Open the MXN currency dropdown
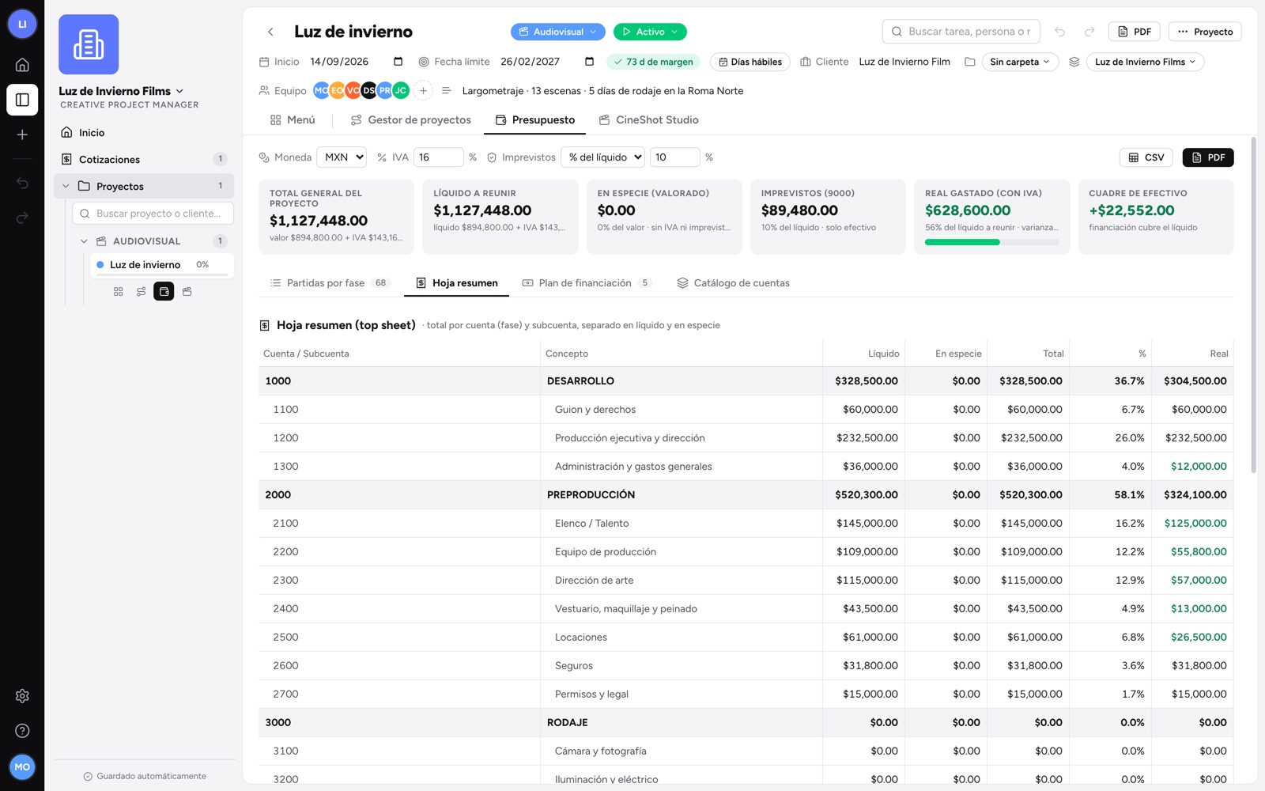The width and height of the screenshot is (1265, 791). 342,157
